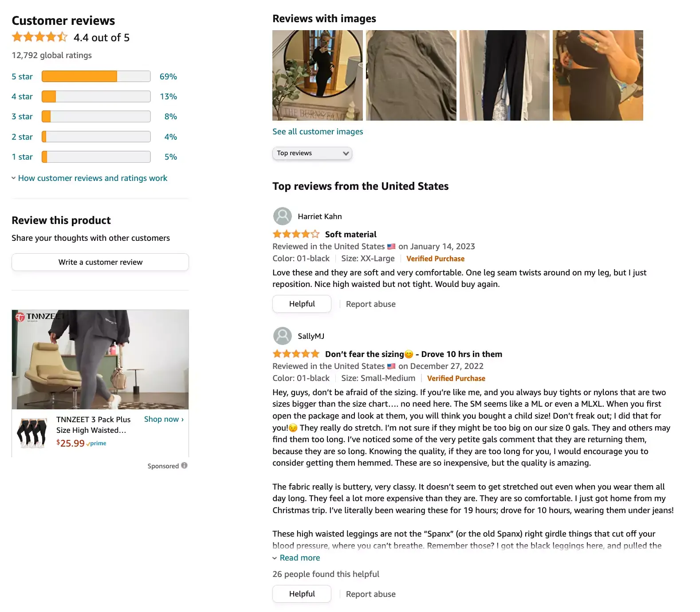
Task: Open the Top reviews sort dropdown
Action: tap(312, 153)
